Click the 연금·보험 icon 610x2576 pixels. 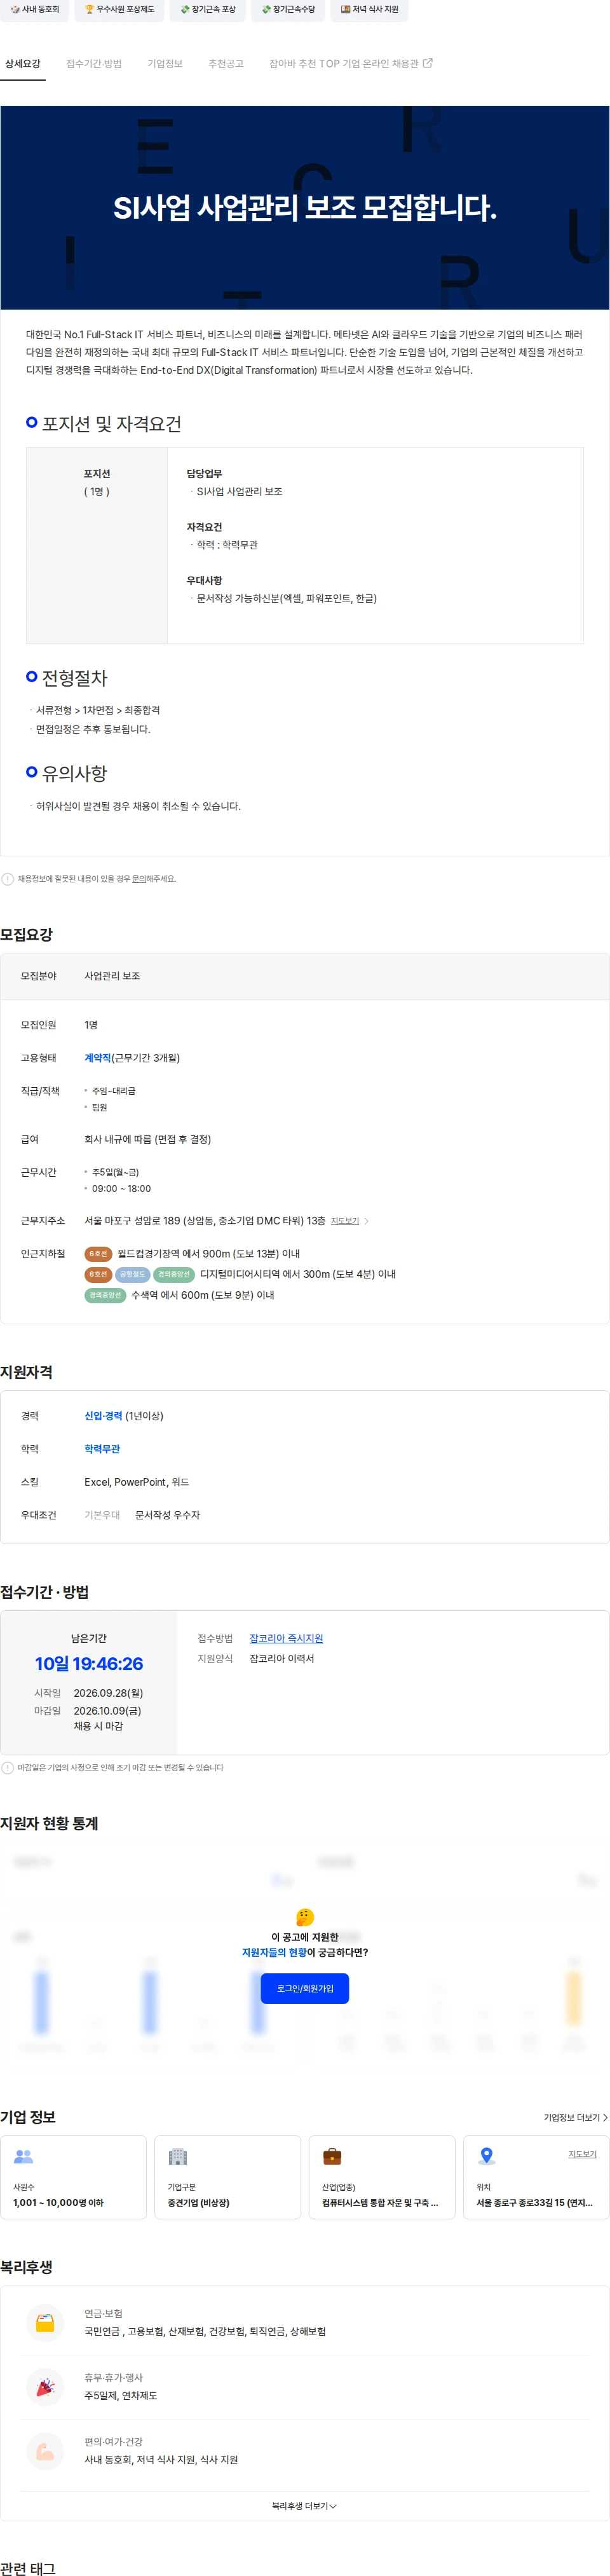45,2323
